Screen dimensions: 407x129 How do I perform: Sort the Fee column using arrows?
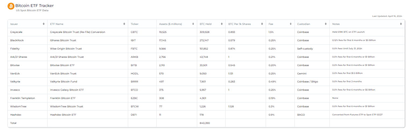pos(291,24)
